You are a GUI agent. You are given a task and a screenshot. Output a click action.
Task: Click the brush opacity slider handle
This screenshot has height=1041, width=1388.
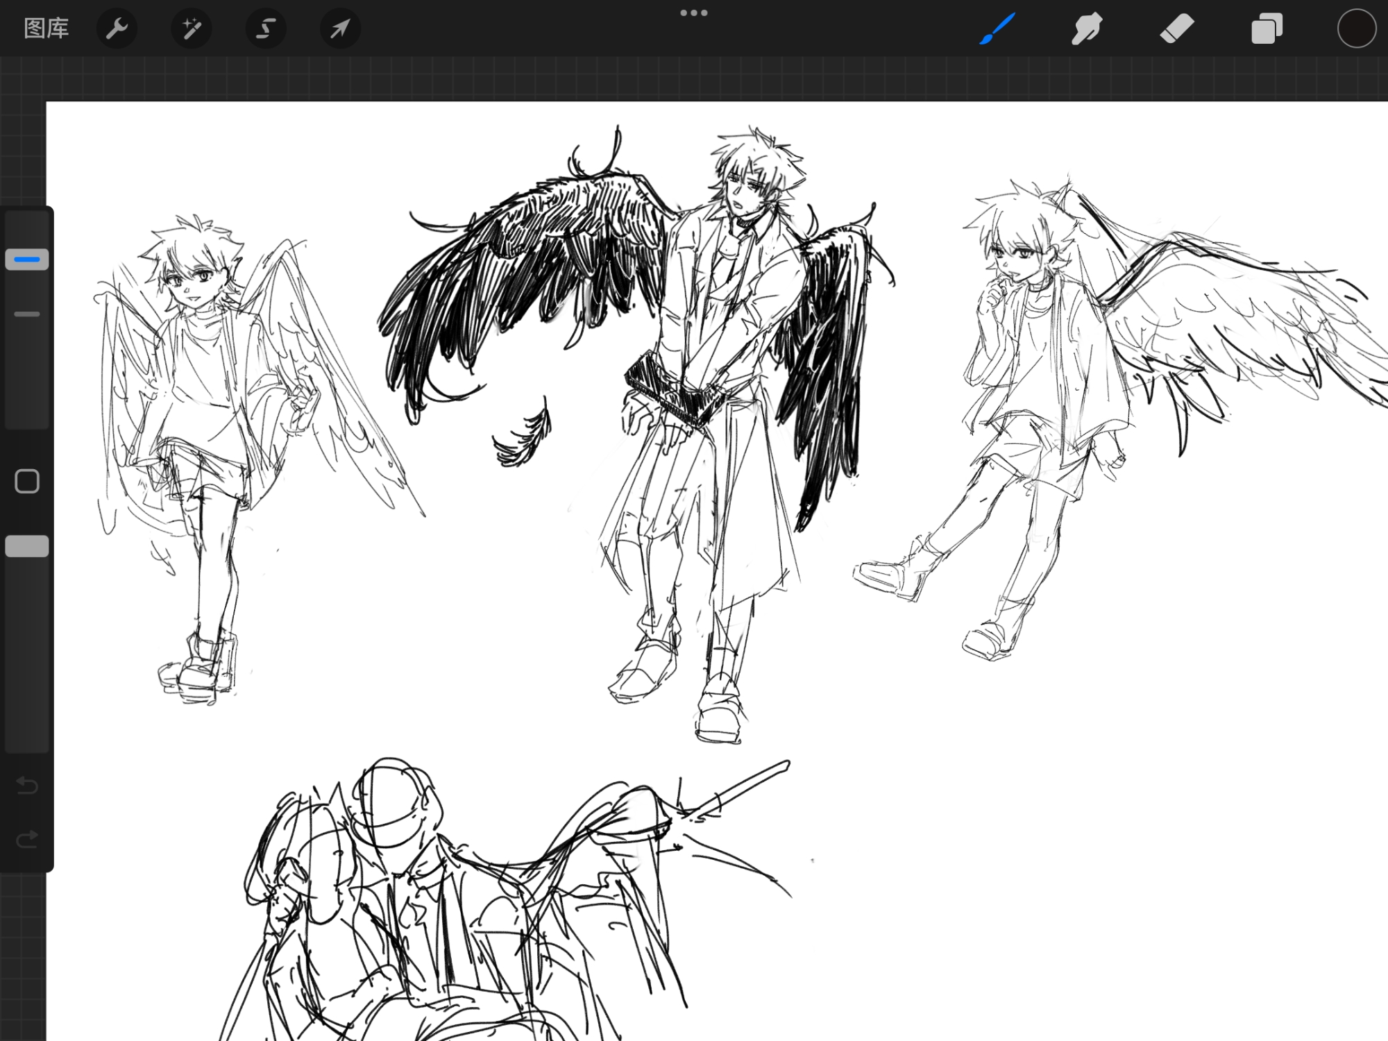point(27,546)
